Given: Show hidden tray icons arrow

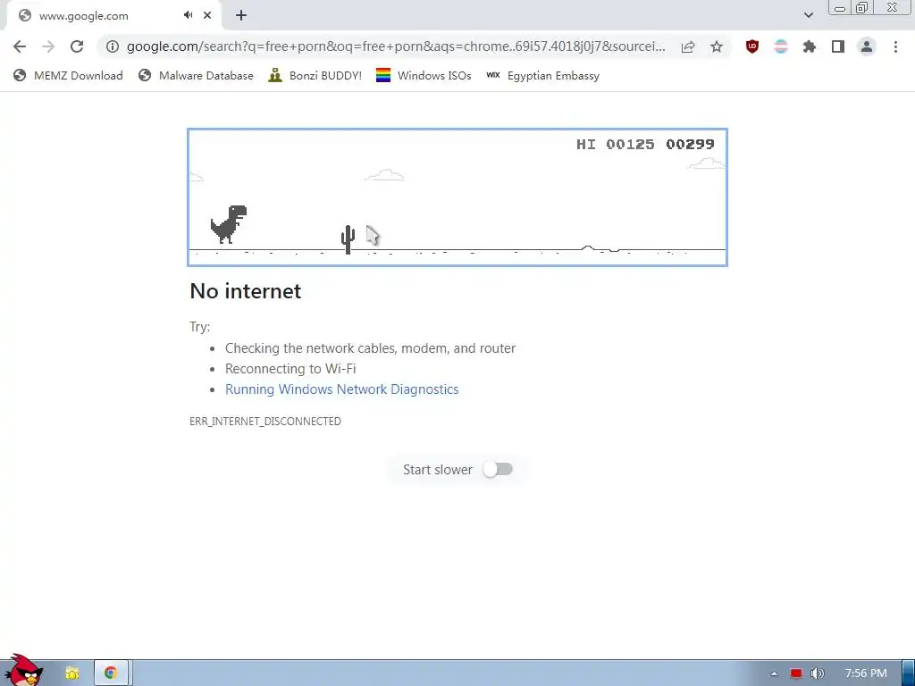Looking at the screenshot, I should tap(774, 673).
